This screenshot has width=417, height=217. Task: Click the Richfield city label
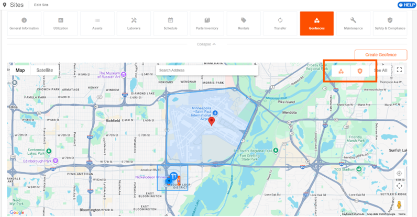click(x=113, y=121)
